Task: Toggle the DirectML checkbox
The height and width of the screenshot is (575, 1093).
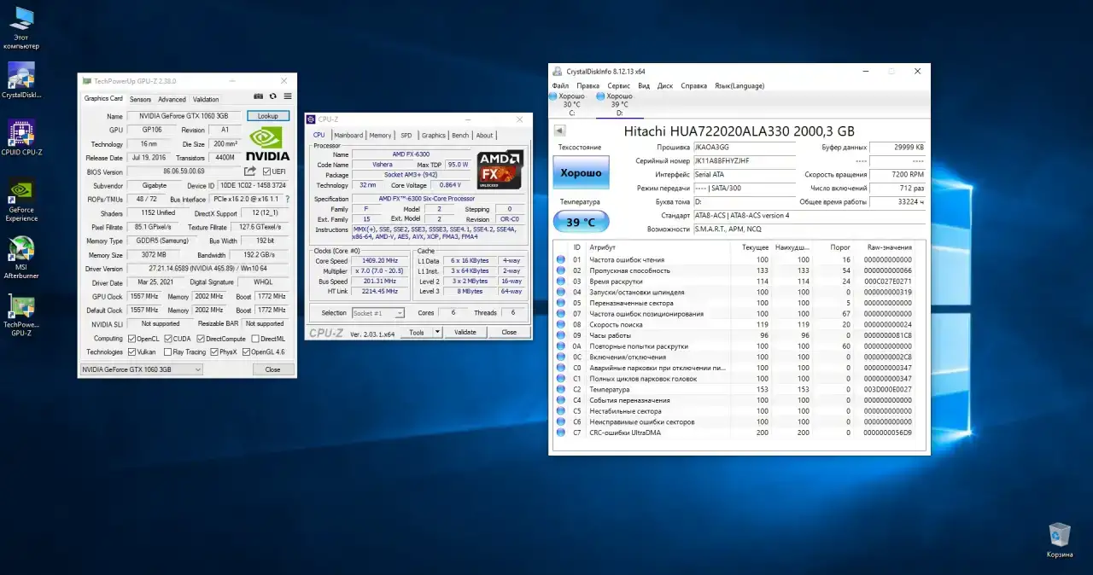Action: point(254,339)
